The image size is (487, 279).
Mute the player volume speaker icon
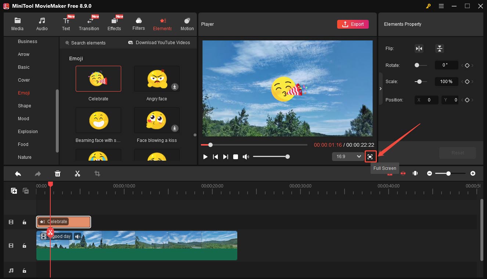point(246,157)
